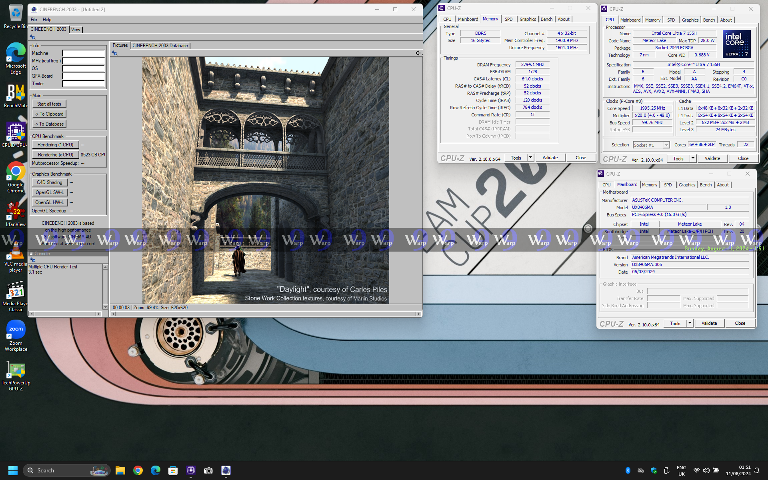Click Validate in CPU tab CPU-Z window
Screen dimensions: 768x480
[x=712, y=158]
